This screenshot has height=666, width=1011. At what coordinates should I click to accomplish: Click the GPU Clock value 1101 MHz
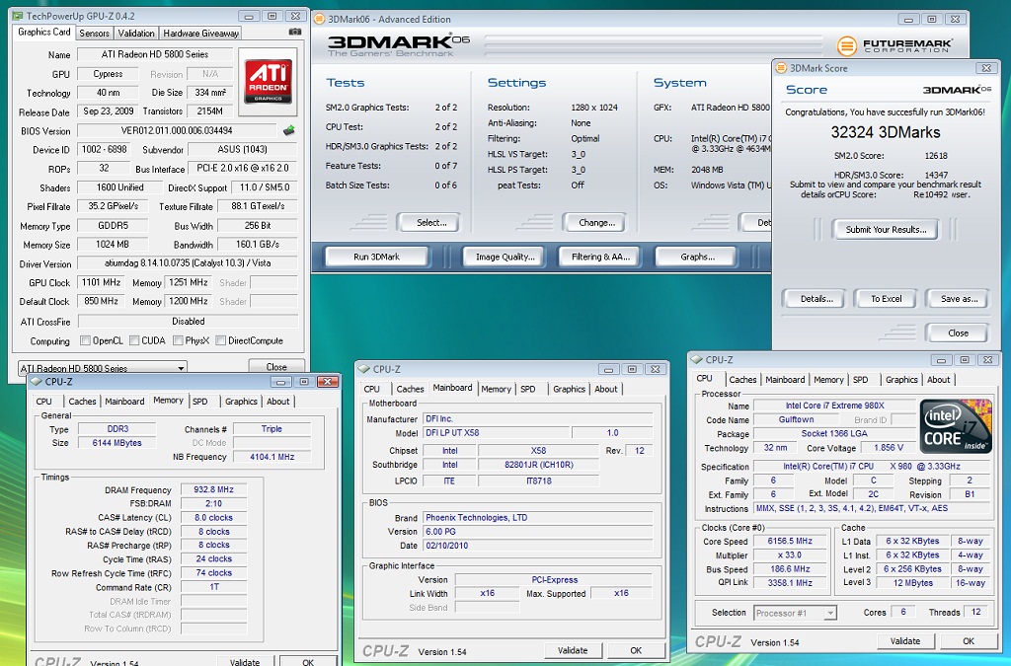click(102, 282)
